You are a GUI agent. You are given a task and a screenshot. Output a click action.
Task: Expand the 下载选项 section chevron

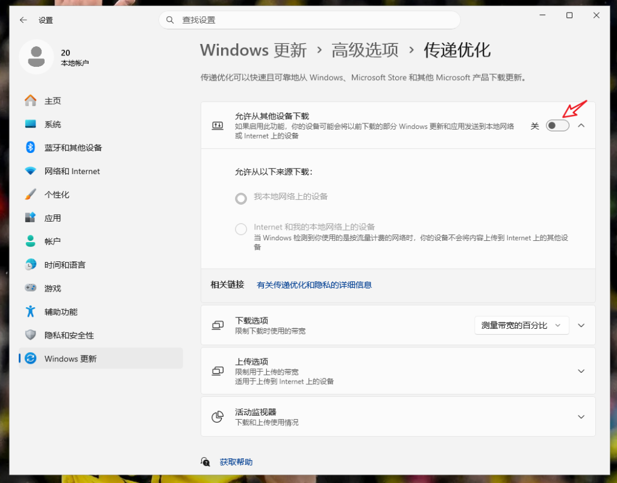click(x=581, y=325)
